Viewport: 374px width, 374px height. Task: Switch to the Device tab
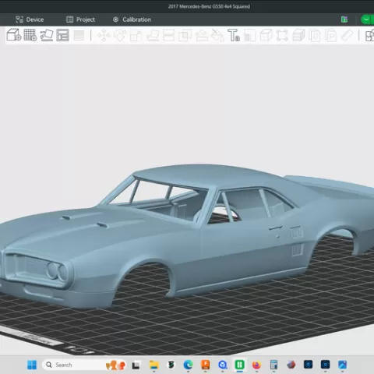click(x=30, y=19)
